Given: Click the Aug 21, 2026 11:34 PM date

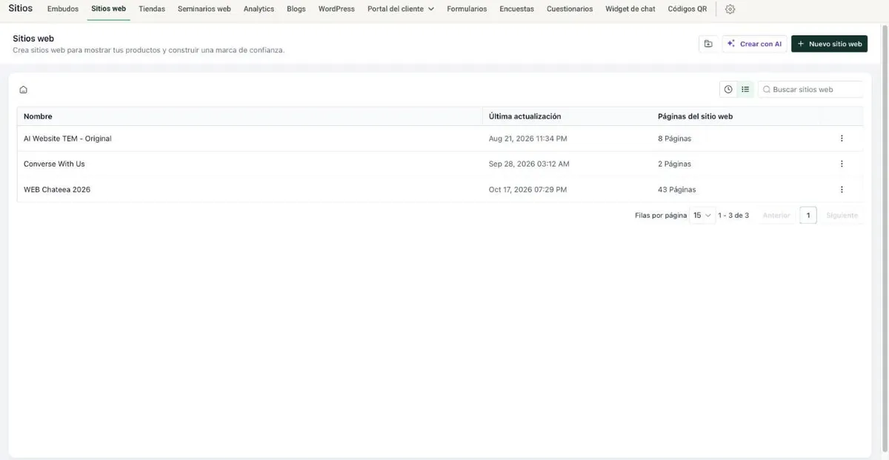Looking at the screenshot, I should point(528,139).
